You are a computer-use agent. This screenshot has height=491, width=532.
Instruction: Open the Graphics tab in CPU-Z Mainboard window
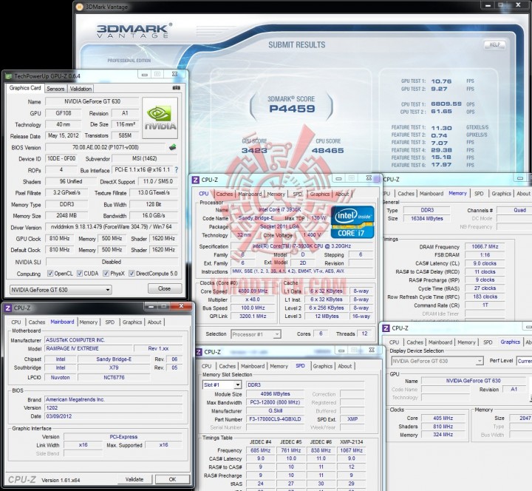tap(132, 322)
